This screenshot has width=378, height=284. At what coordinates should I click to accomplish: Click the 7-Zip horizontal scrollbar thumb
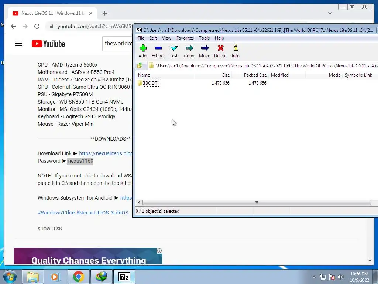257,202
